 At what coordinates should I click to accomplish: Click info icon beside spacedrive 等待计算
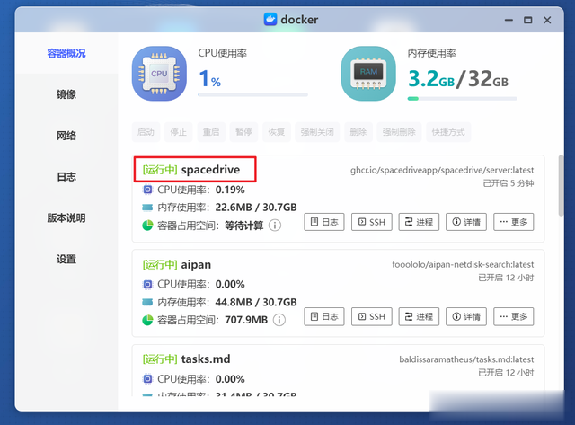click(x=275, y=226)
